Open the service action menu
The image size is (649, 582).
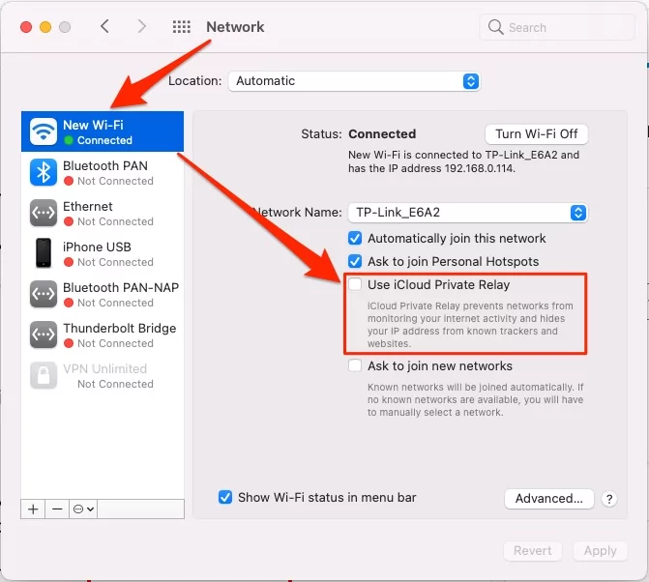[x=83, y=509]
